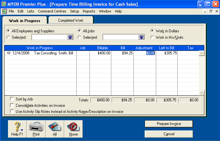Select All Employees and Suppliers radio
This screenshot has height=141, width=220.
click(x=8, y=31)
